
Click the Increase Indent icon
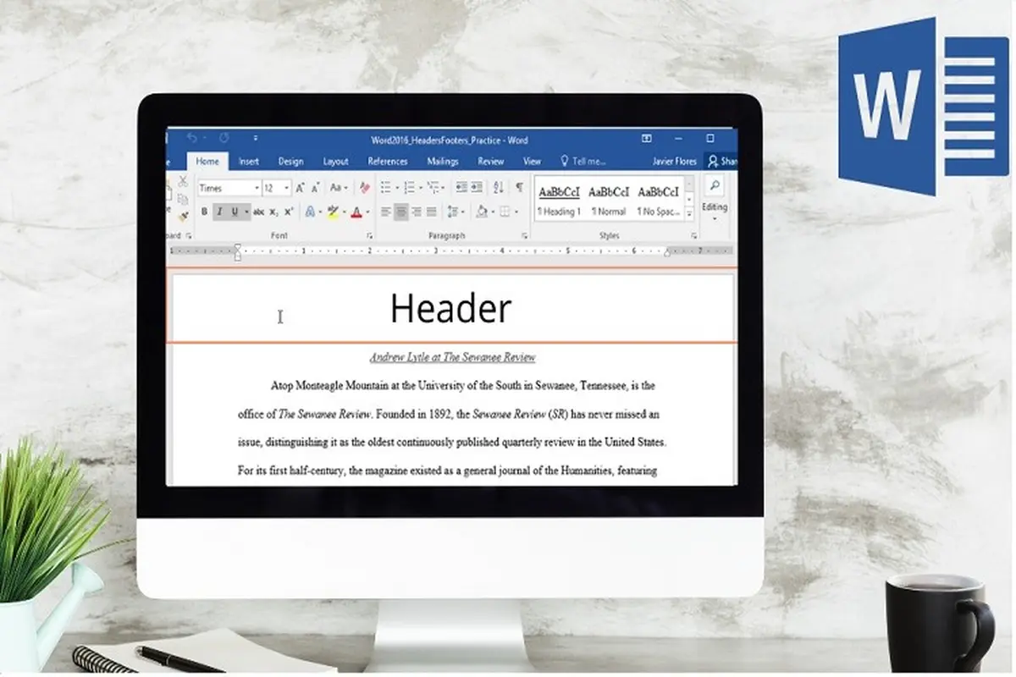tap(476, 188)
